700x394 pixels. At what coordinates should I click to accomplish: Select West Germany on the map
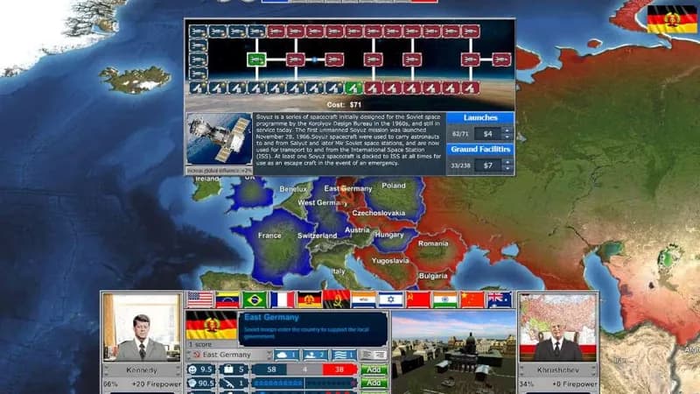pos(322,203)
